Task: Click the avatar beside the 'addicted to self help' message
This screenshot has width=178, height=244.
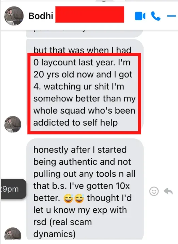Action: coord(13,124)
